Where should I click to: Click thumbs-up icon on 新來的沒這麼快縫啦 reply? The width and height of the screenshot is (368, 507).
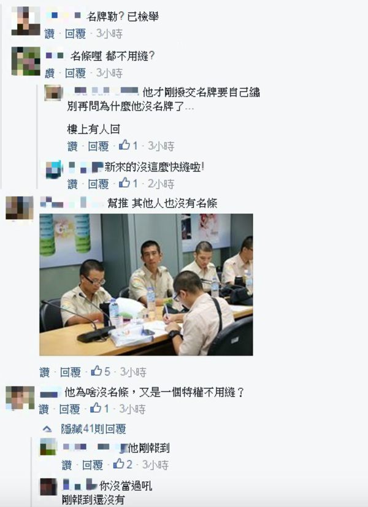click(x=125, y=183)
